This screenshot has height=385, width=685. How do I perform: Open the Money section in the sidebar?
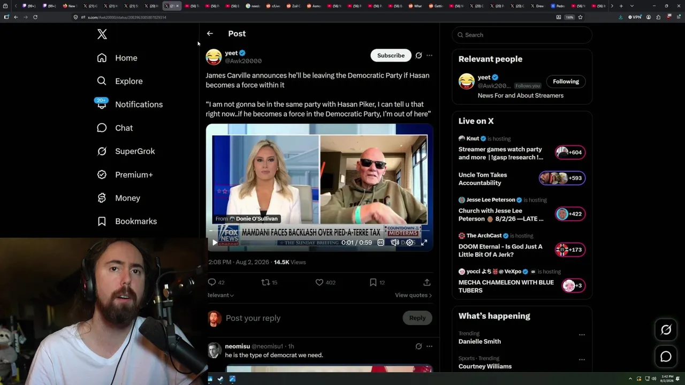(x=118, y=198)
